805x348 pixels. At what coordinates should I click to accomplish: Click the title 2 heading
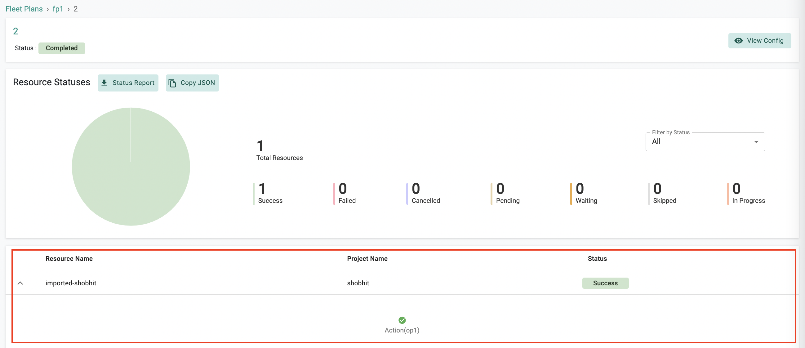click(x=16, y=31)
